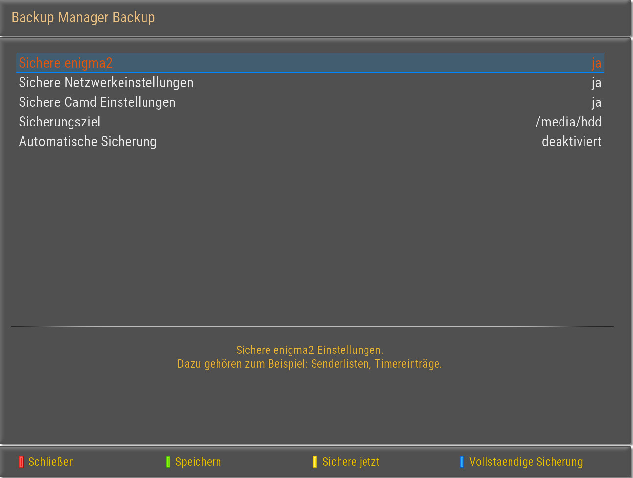Save settings via 'Speichern' label
The image size is (633, 478).
point(198,462)
